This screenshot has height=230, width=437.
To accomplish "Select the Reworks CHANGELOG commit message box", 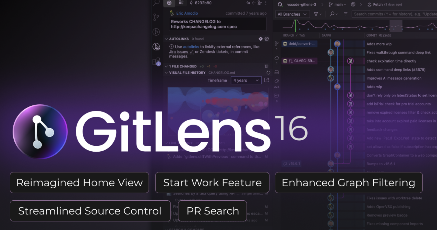I will 218,24.
